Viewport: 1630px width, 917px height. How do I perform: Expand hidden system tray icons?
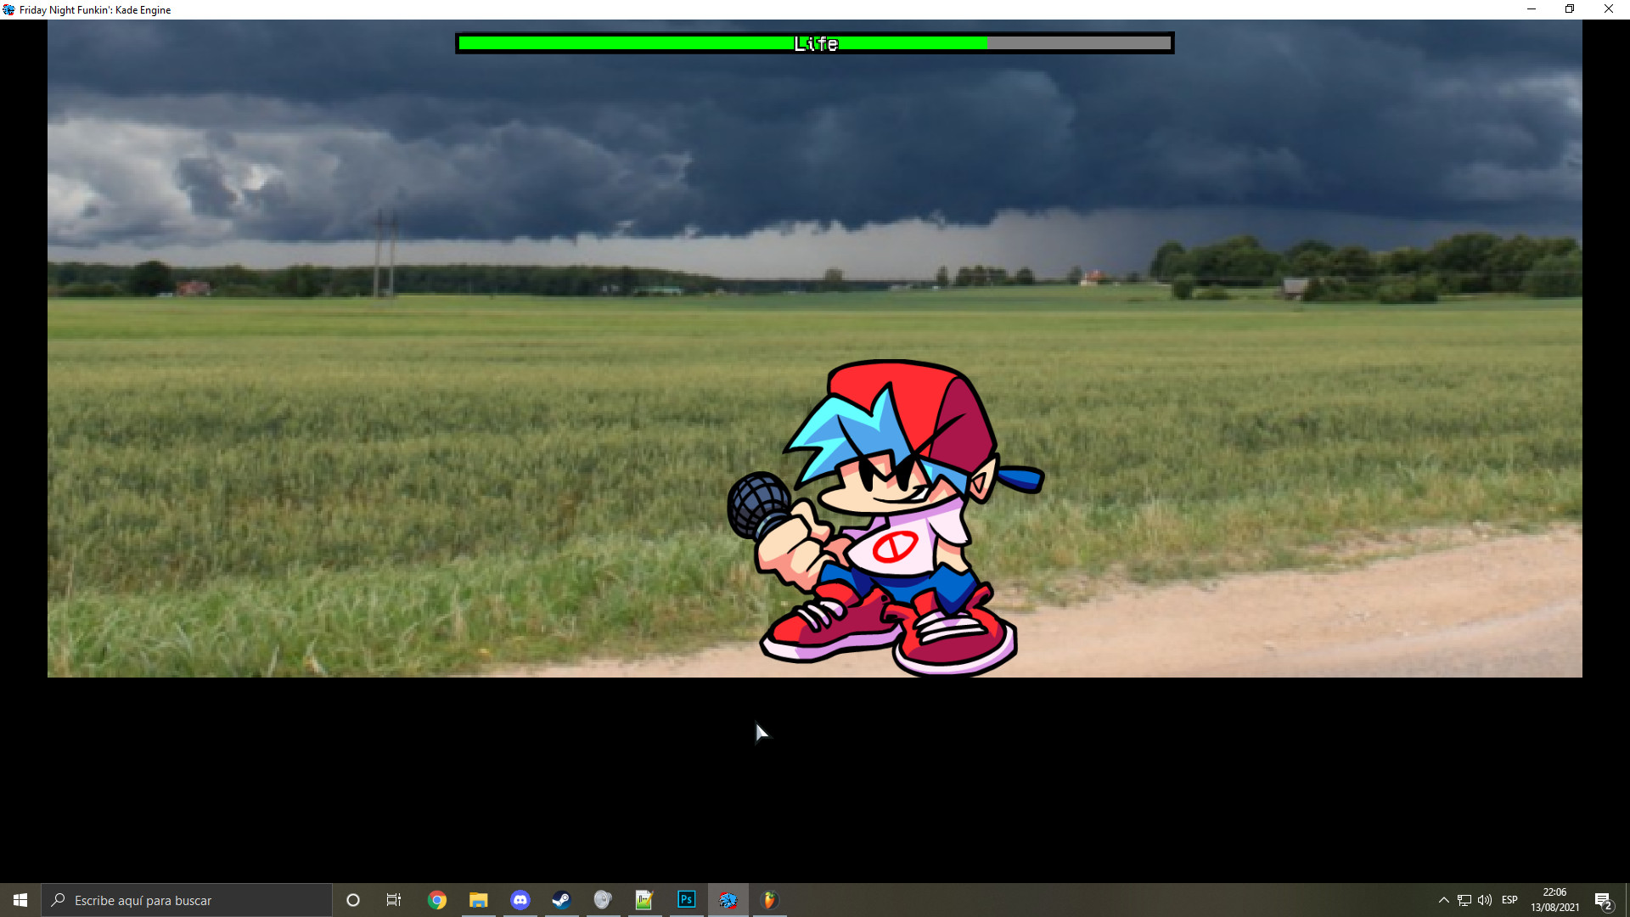click(1444, 899)
